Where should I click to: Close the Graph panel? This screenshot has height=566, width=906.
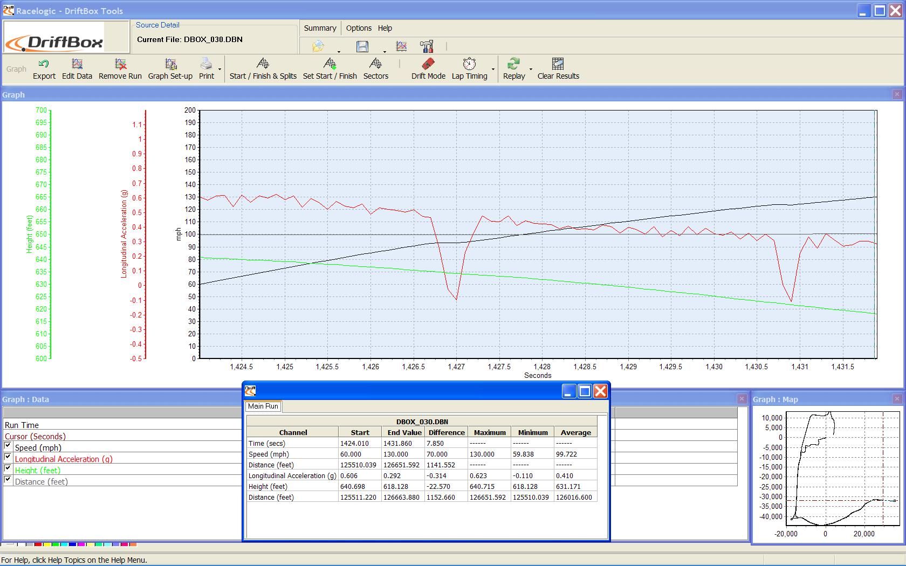click(x=897, y=94)
